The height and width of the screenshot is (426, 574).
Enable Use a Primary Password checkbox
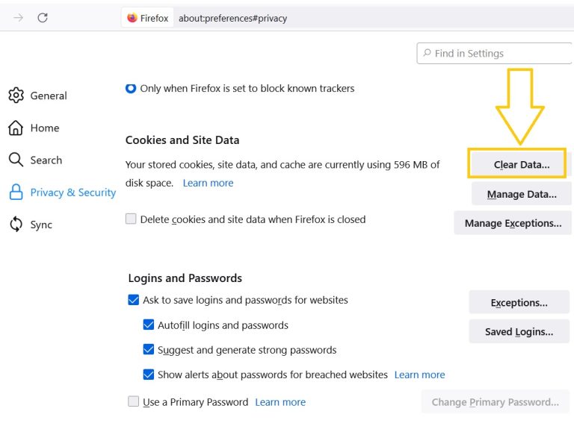click(x=133, y=401)
